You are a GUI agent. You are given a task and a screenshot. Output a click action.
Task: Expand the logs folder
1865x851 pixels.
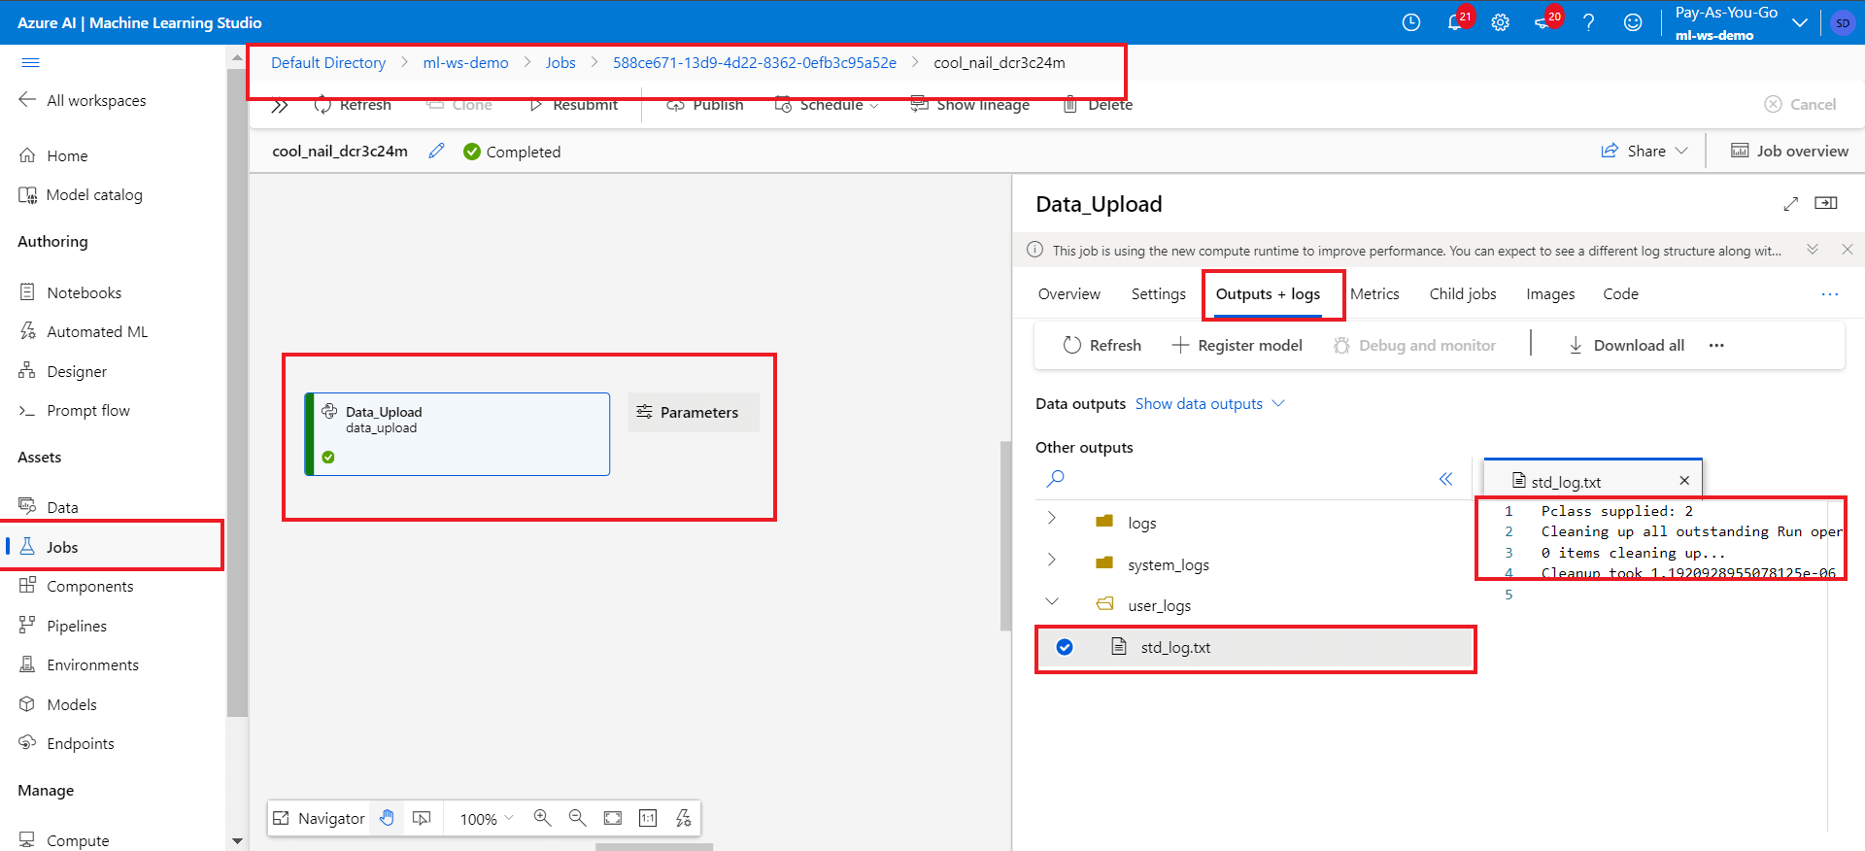(1052, 519)
